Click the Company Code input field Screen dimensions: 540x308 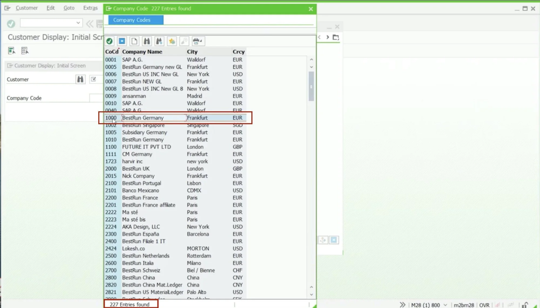click(x=96, y=98)
